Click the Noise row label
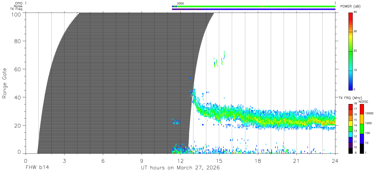The height and width of the screenshot is (174, 377). point(18,6)
